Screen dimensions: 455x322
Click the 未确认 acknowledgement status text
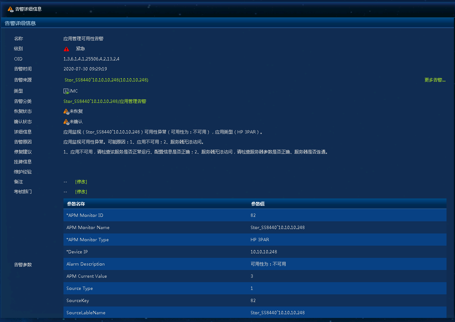click(x=76, y=122)
